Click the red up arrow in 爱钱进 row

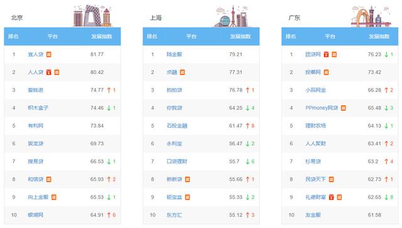coord(109,90)
